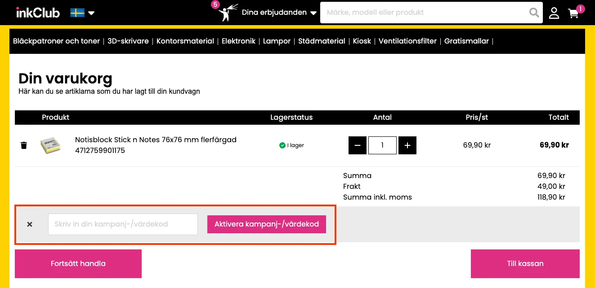Decrease quantity with the minus button
The image size is (595, 288).
tap(357, 145)
